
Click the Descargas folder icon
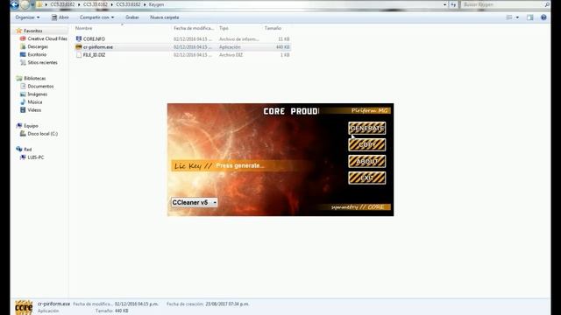pos(23,46)
